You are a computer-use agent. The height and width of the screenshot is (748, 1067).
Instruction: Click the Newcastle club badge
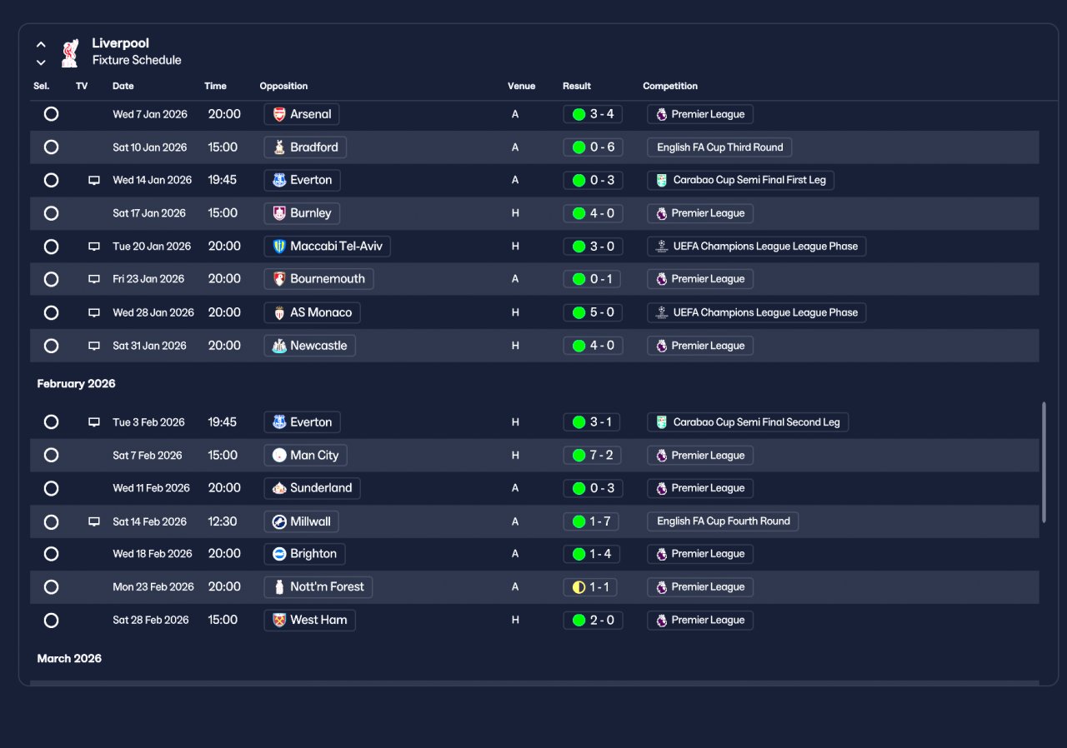pyautogui.click(x=279, y=346)
